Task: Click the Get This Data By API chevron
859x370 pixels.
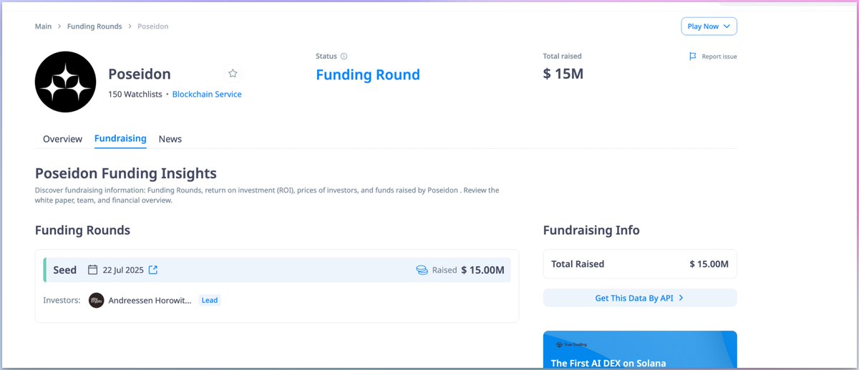Action: point(681,298)
